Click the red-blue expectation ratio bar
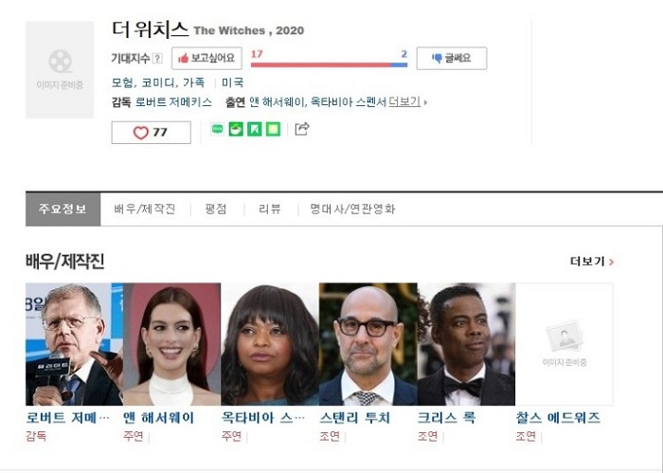The image size is (663, 473). click(x=329, y=65)
